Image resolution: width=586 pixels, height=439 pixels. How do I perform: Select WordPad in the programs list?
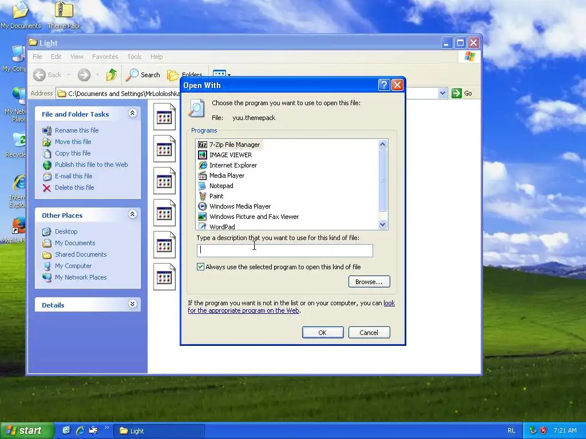tap(217, 226)
